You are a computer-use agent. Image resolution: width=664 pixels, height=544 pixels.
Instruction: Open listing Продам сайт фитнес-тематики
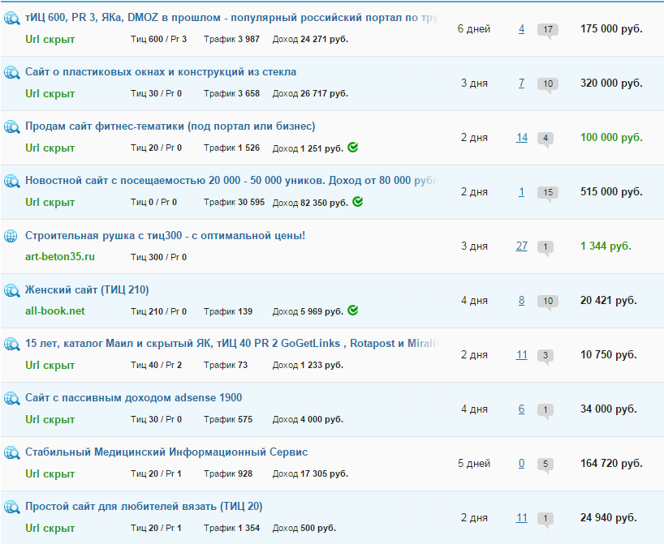point(170,126)
